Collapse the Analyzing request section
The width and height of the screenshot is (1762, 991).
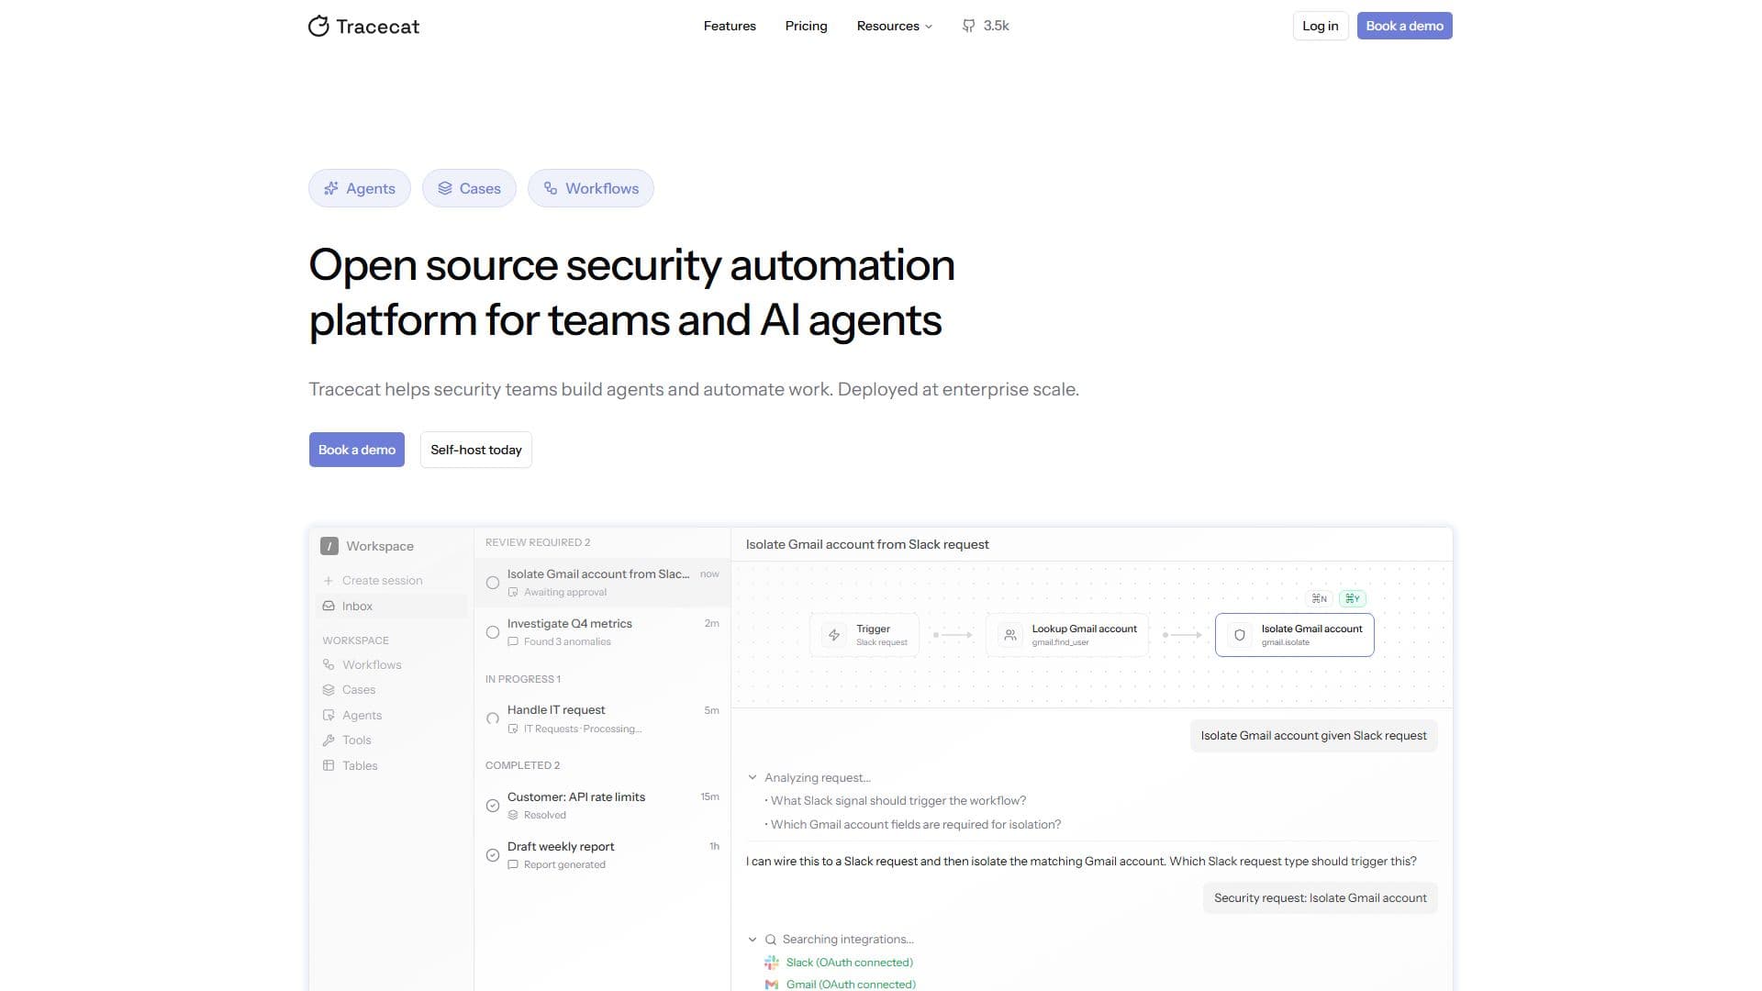click(x=753, y=777)
